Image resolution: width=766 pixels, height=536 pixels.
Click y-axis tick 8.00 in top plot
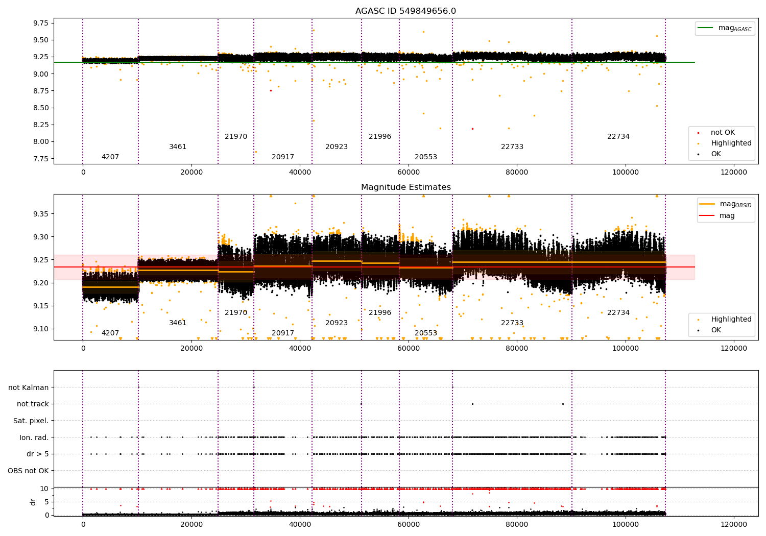(x=40, y=142)
